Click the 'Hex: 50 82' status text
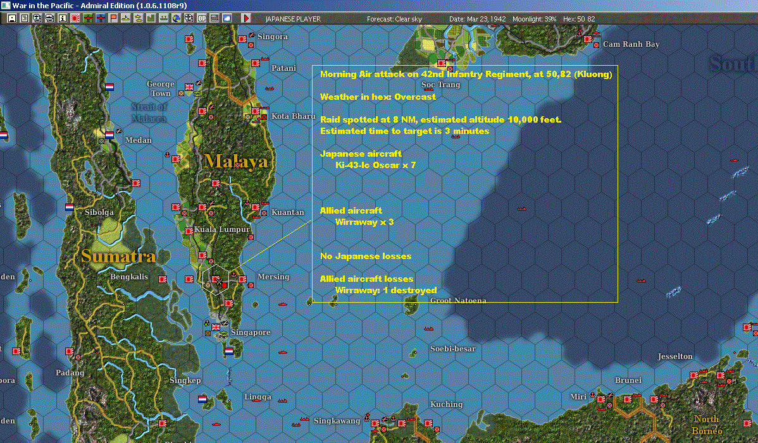 pyautogui.click(x=579, y=19)
